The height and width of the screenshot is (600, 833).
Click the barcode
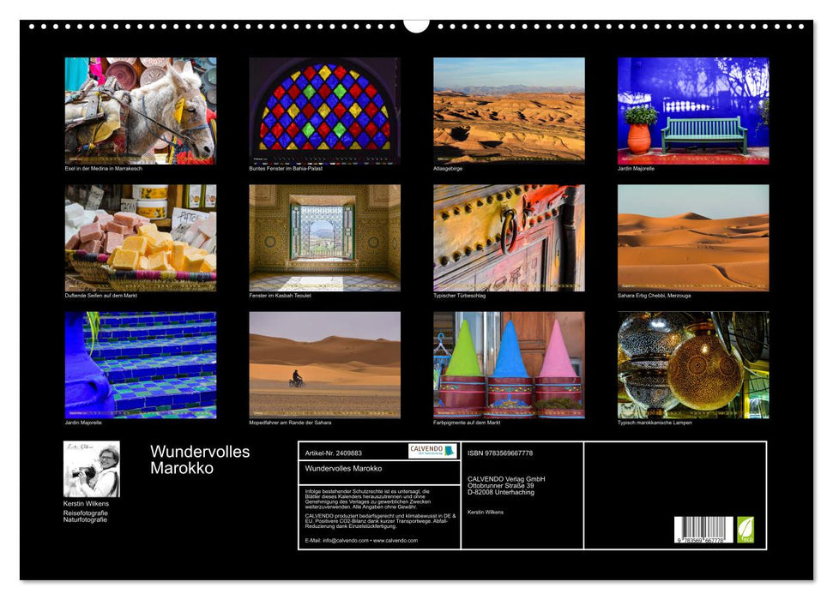coord(704,530)
